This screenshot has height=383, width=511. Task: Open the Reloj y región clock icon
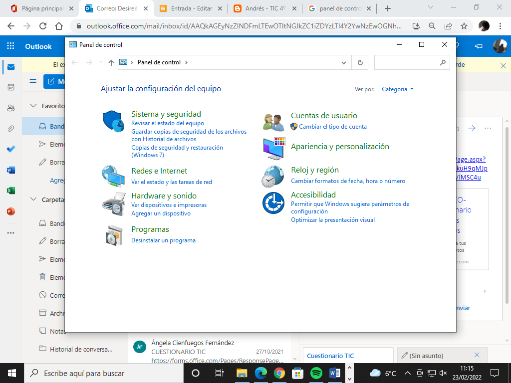273,177
